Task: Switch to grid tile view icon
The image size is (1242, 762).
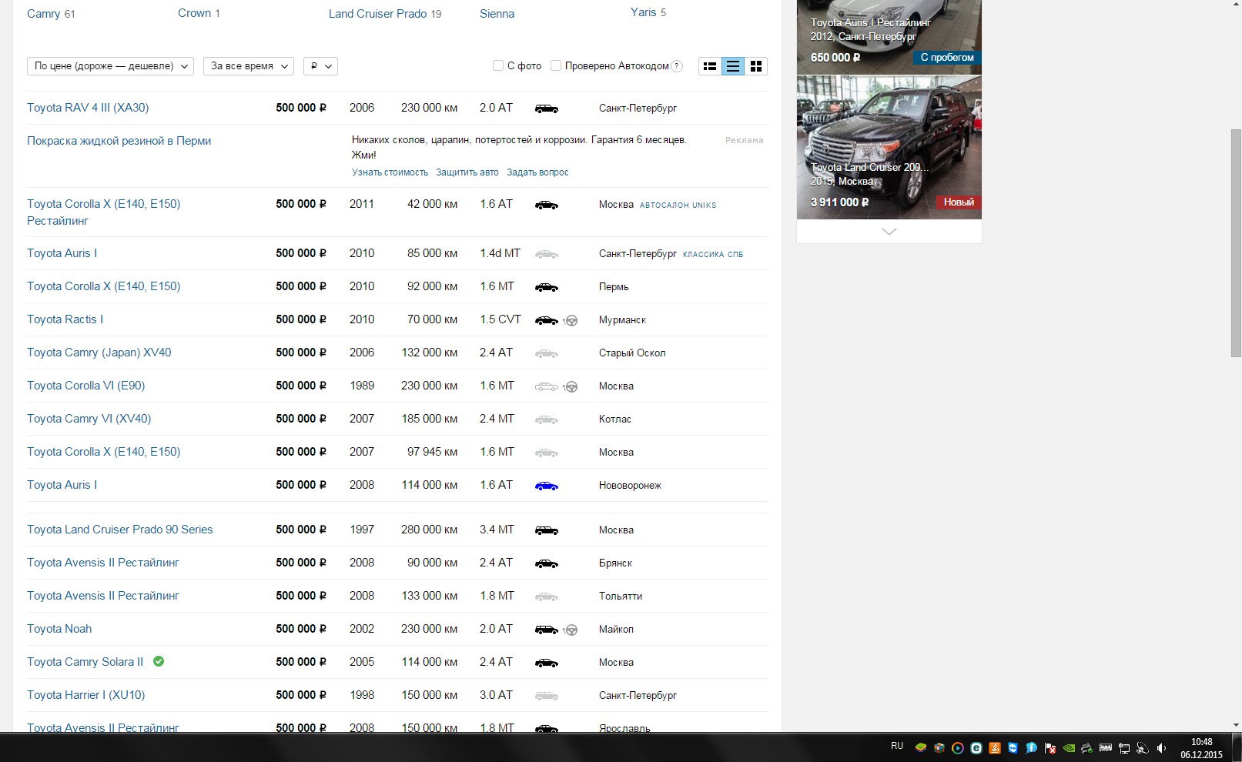Action: (x=756, y=66)
